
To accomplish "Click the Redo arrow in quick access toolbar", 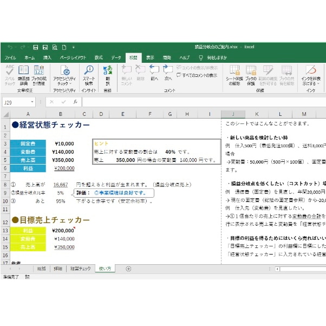I will point(23,48).
